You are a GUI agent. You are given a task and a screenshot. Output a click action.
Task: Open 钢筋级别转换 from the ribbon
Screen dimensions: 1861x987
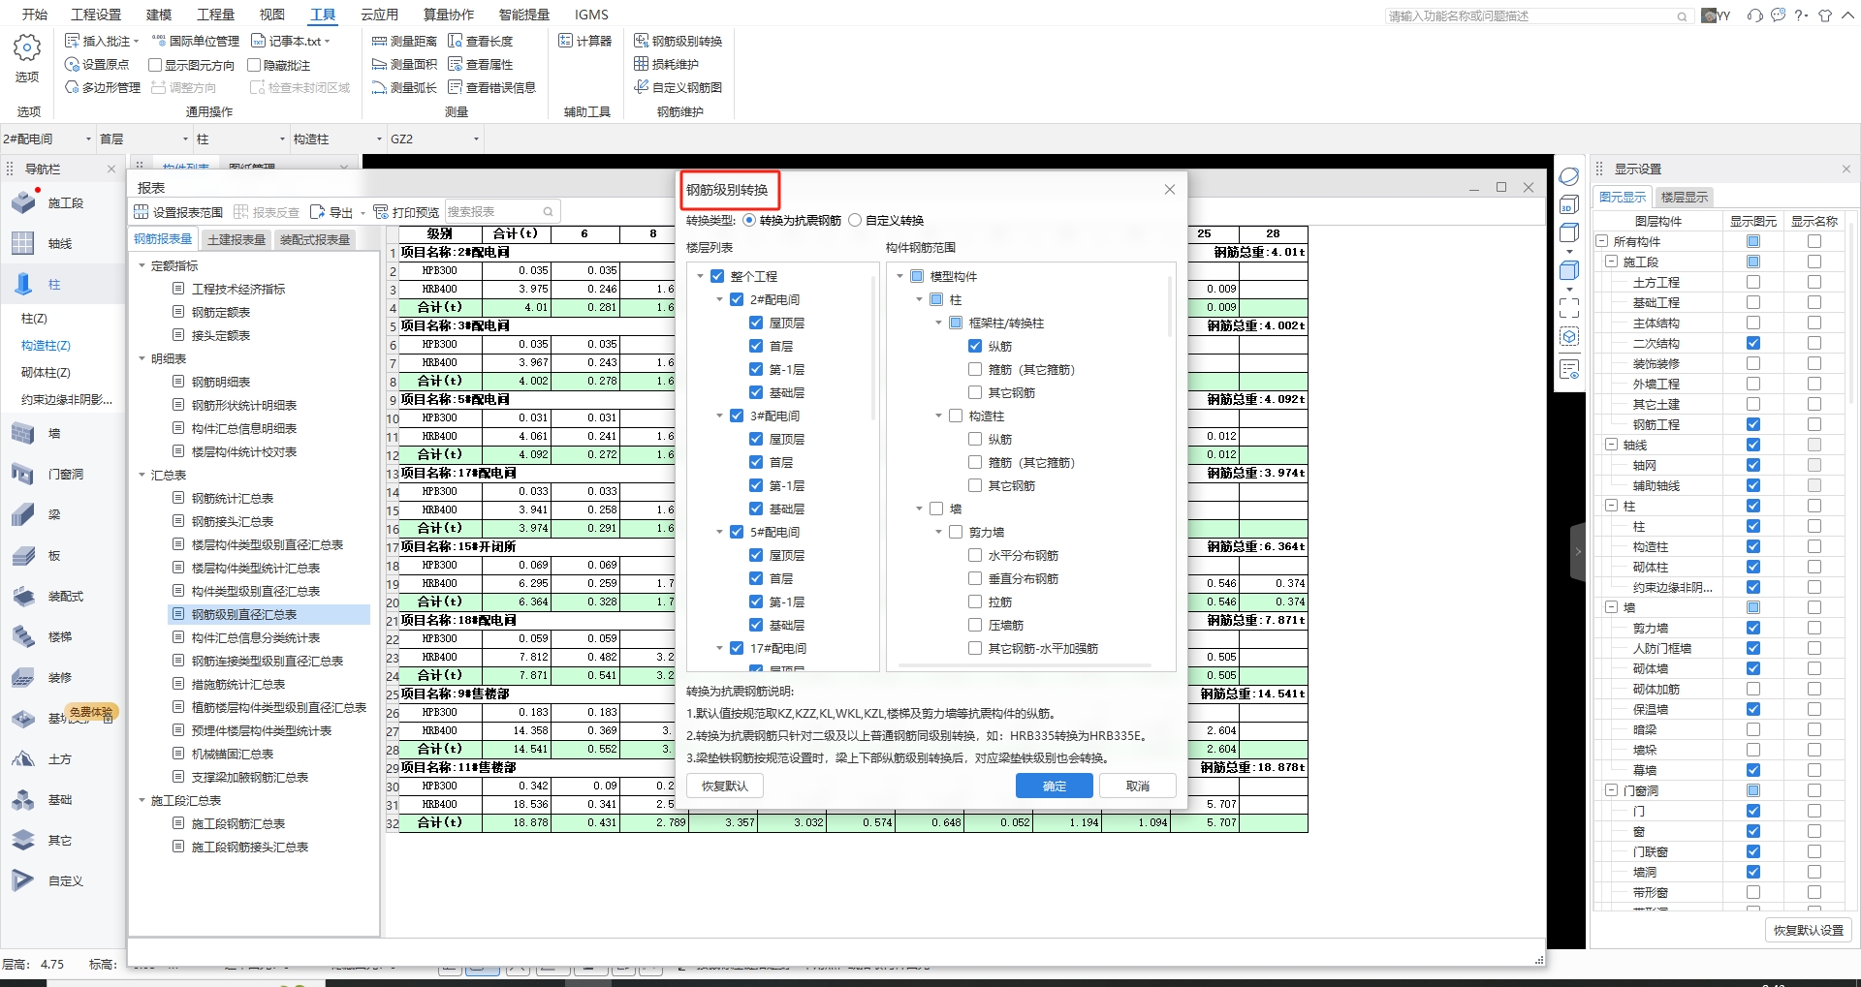[678, 41]
